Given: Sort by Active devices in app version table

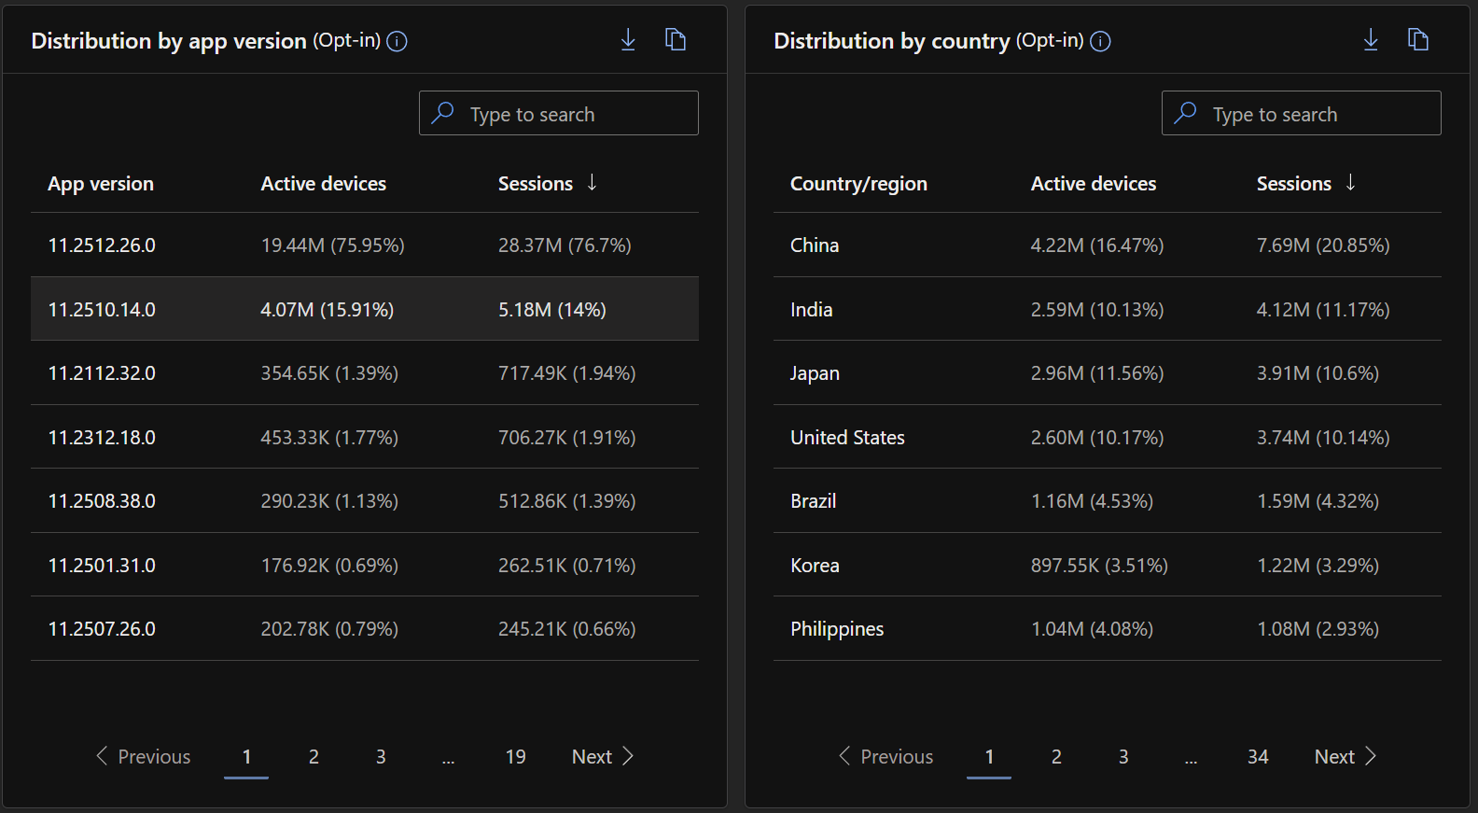Looking at the screenshot, I should 323,184.
